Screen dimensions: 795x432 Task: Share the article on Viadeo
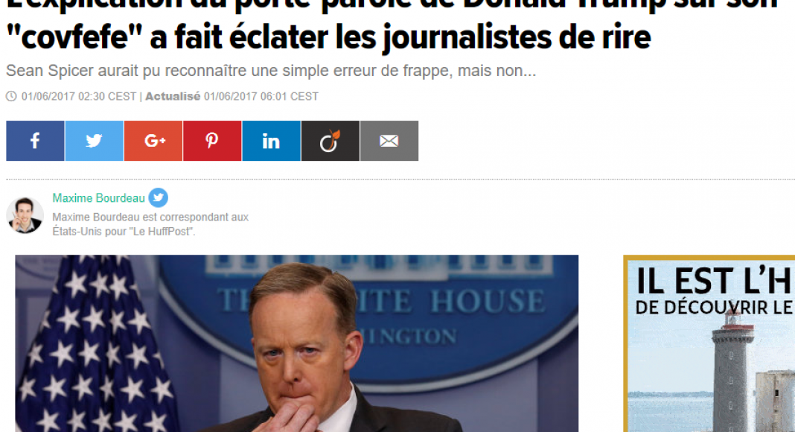330,141
